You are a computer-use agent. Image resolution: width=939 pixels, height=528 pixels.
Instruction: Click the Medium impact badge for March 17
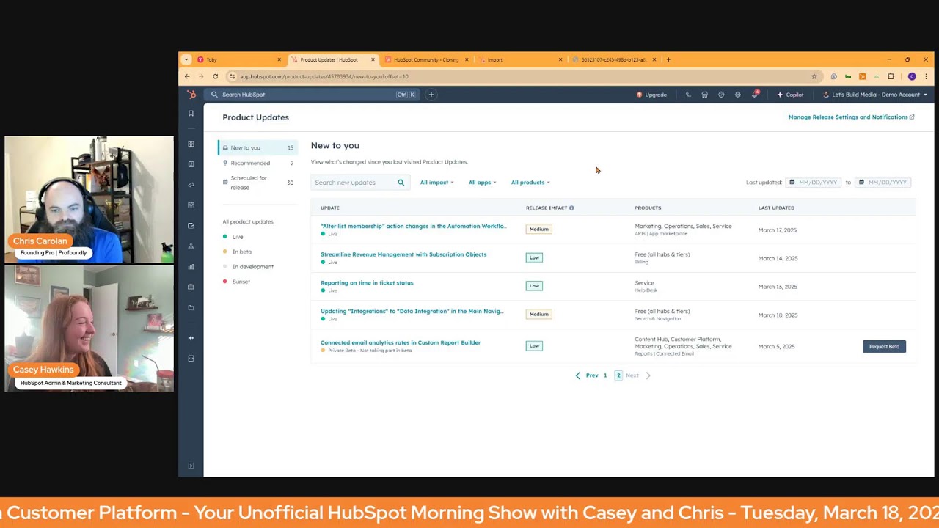(538, 230)
